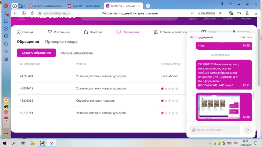This screenshot has height=147, width=262.
Task: Show hidden tray icons chevron
Action: pos(210,143)
